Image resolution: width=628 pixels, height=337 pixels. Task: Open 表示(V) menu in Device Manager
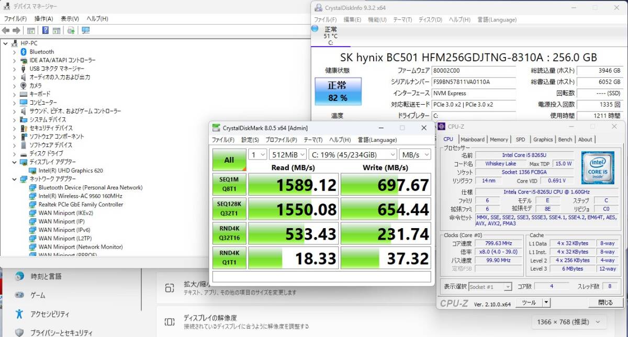(x=70, y=18)
